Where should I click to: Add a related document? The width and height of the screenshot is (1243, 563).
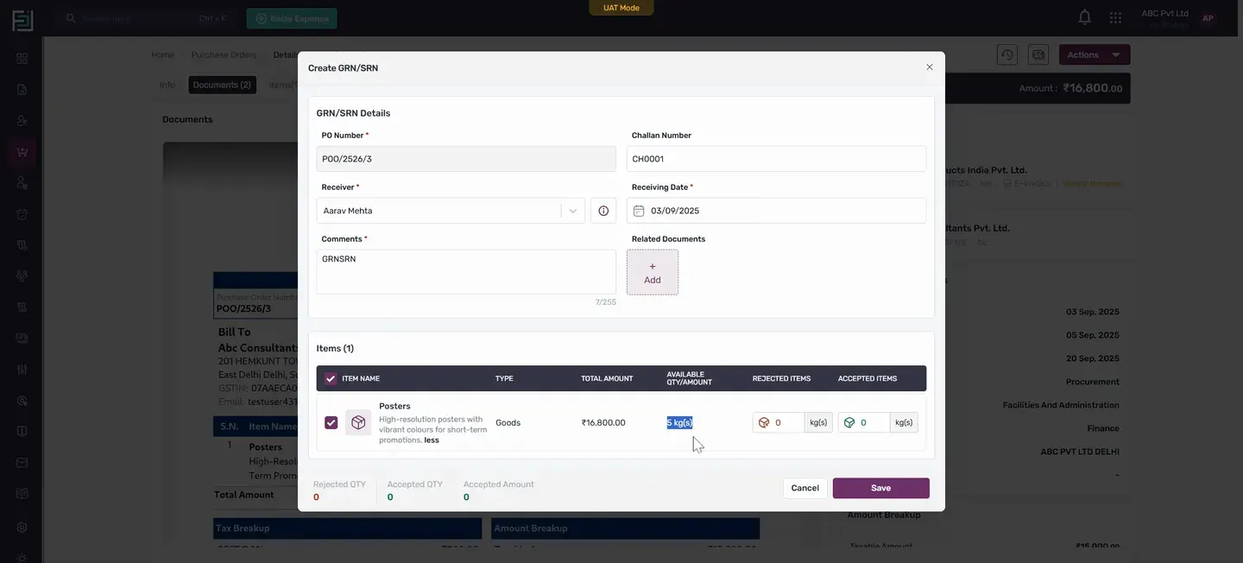tap(653, 273)
